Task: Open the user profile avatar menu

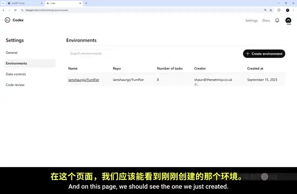Action: [288, 20]
